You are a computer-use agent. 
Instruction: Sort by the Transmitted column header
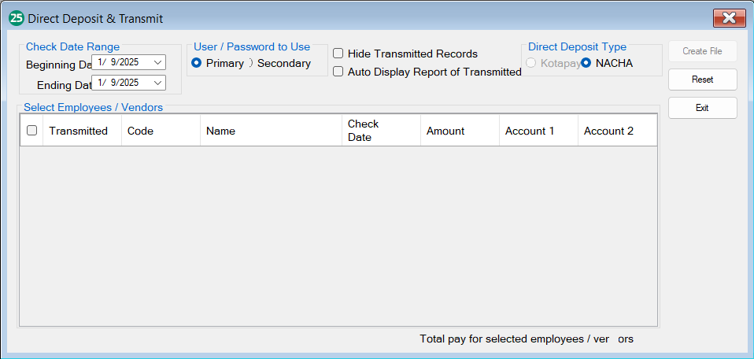pos(79,131)
